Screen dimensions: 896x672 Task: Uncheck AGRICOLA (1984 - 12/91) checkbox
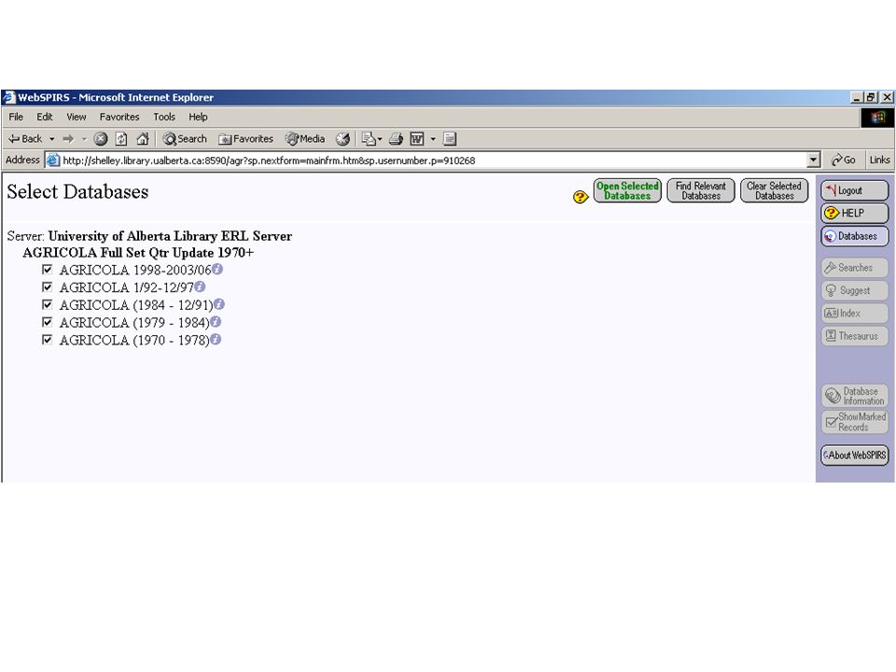[48, 304]
